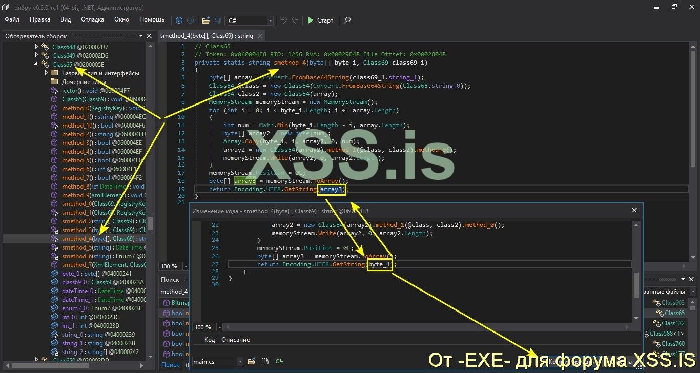The width and height of the screenshot is (700, 373).
Task: Open the Вид menu
Action: 66,19
